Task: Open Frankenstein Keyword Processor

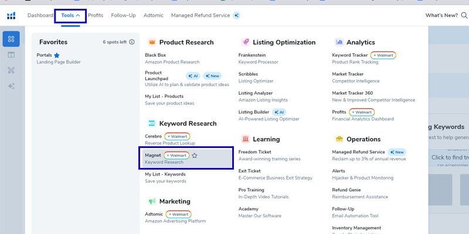Action: 258,58
